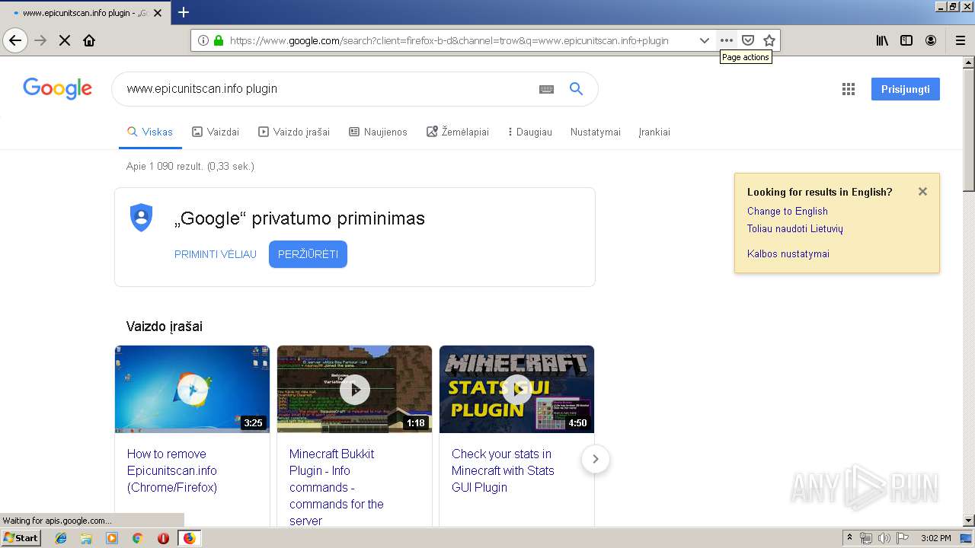Image resolution: width=975 pixels, height=548 pixels.
Task: Switch to the Vaizdo įrašai tab
Action: tap(294, 132)
